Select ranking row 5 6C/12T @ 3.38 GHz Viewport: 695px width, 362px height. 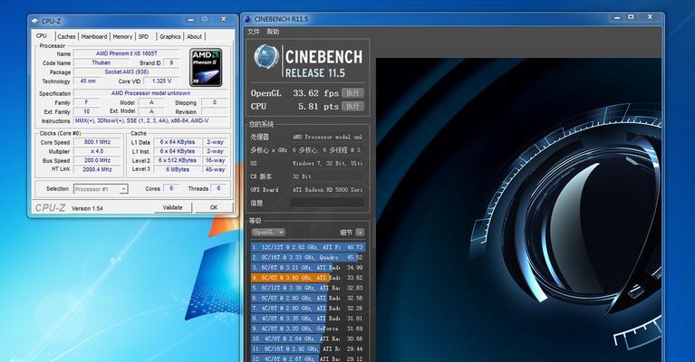[307, 288]
